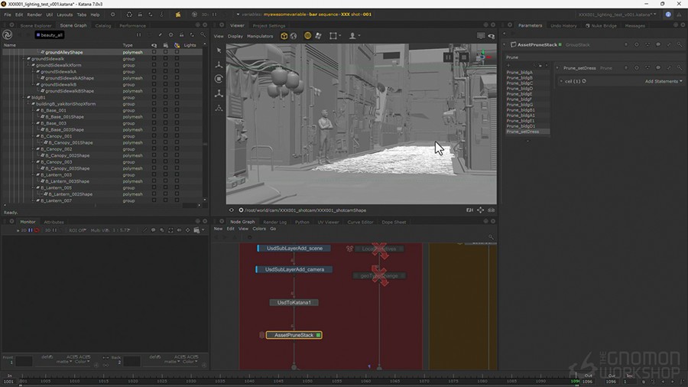Switch to the Render Log tab
Image resolution: width=688 pixels, height=387 pixels.
[274, 222]
